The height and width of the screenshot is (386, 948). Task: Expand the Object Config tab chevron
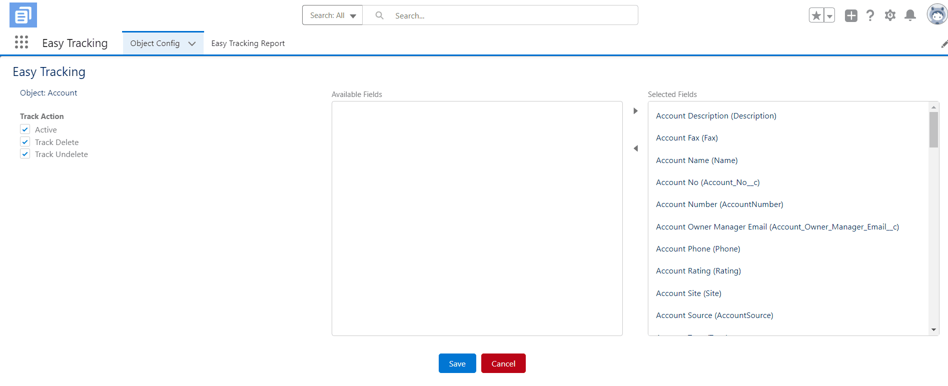click(192, 43)
